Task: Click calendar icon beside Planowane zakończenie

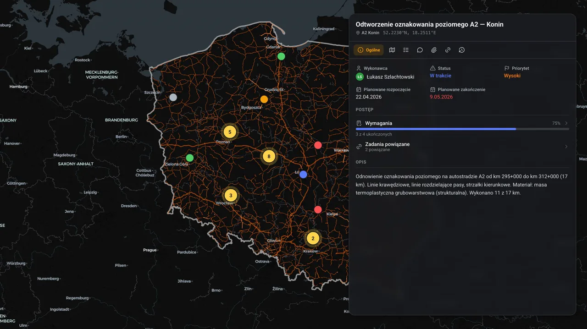Action: click(x=432, y=90)
